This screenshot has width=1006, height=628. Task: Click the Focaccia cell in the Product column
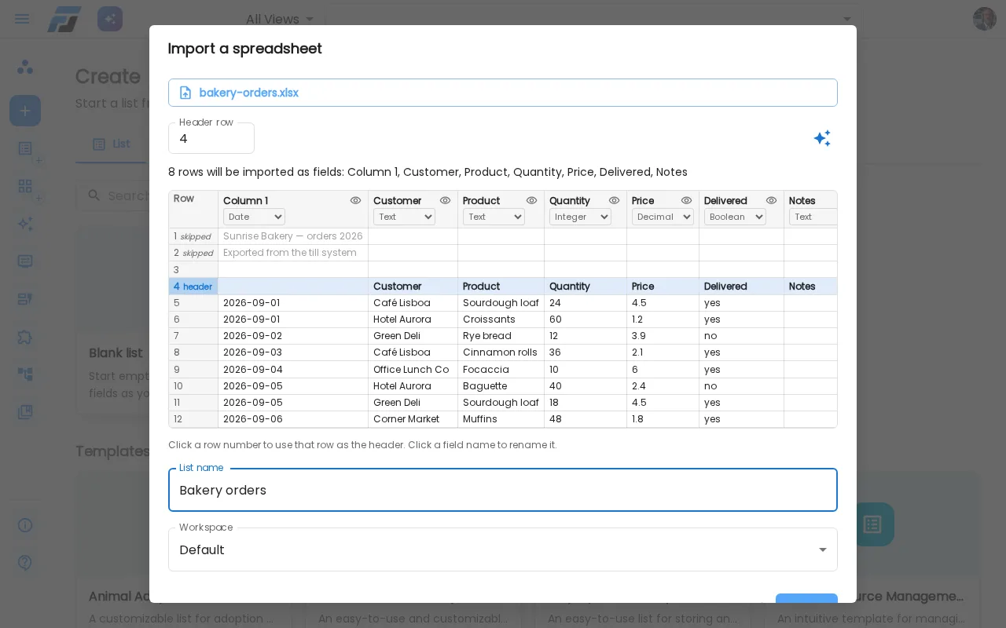coord(501,370)
